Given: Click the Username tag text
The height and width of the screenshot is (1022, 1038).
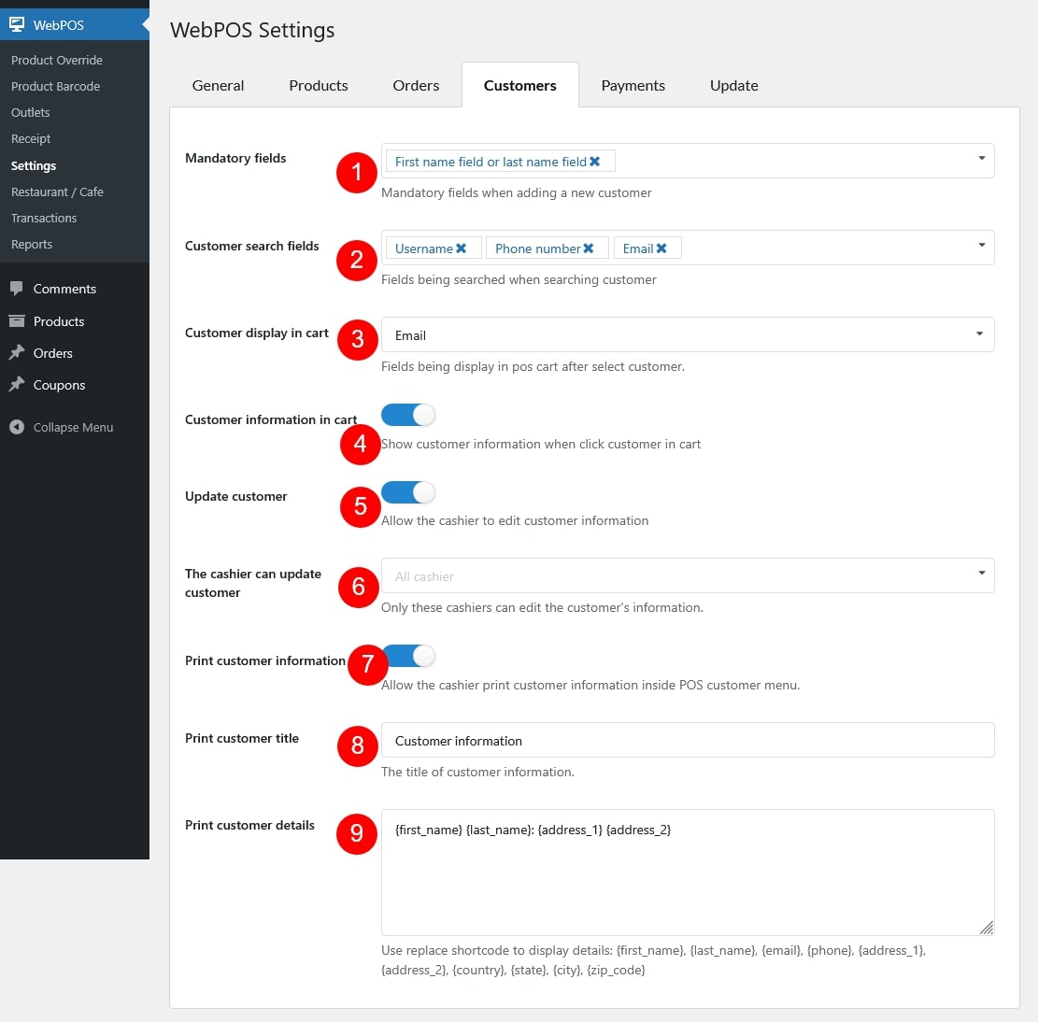Looking at the screenshot, I should tap(423, 248).
